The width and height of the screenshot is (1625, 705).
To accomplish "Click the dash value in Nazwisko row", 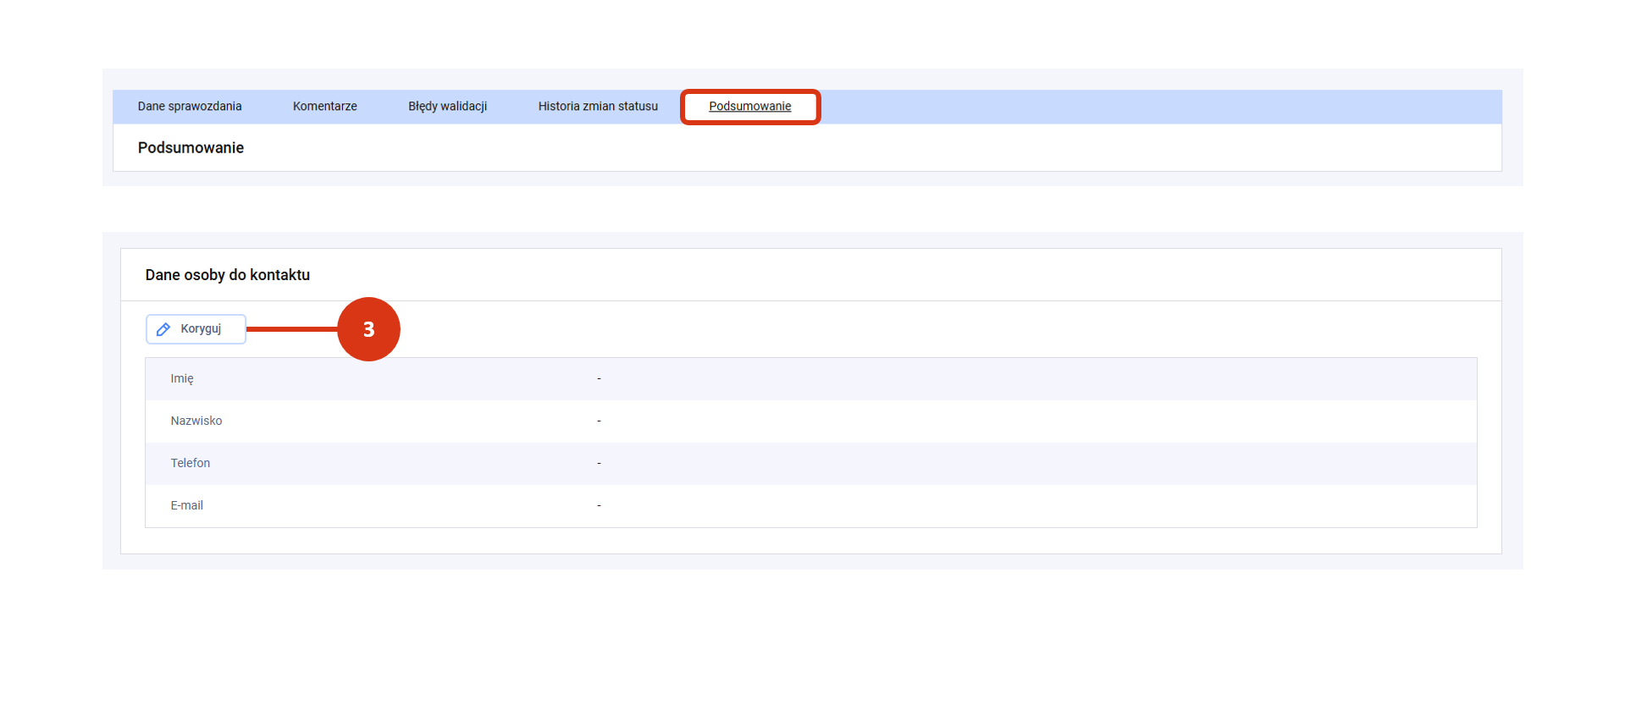I will coord(599,421).
